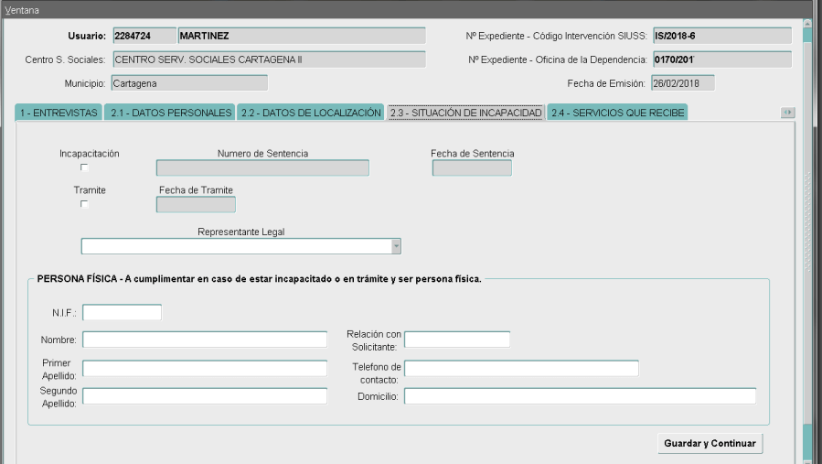The width and height of the screenshot is (822, 464).
Task: Click the tab strip scroll arrows icon
Action: [x=787, y=113]
